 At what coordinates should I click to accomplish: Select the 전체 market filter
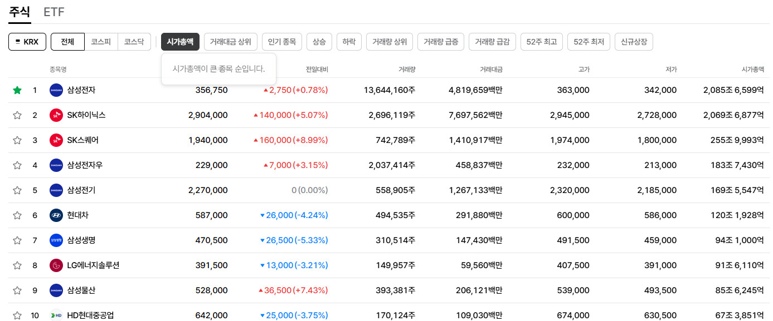pyautogui.click(x=67, y=42)
